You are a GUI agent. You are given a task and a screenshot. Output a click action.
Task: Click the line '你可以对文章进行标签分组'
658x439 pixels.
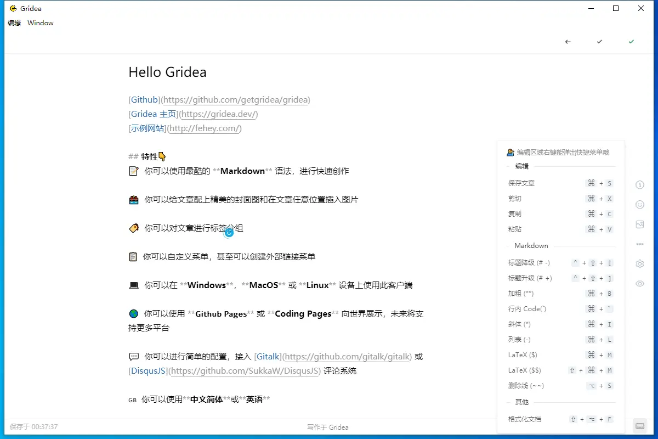click(x=186, y=228)
